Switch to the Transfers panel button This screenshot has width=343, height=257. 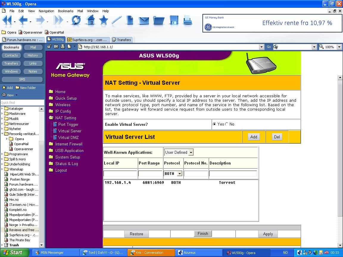coord(11,63)
